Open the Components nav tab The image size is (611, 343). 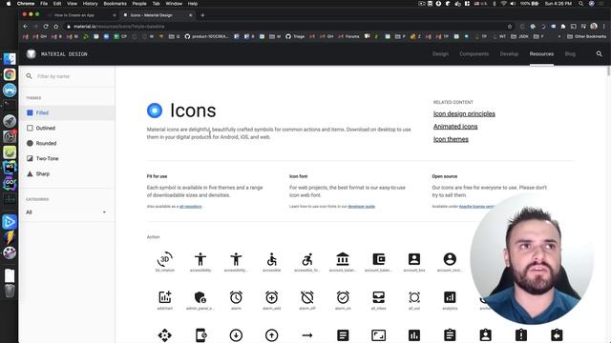tap(474, 54)
